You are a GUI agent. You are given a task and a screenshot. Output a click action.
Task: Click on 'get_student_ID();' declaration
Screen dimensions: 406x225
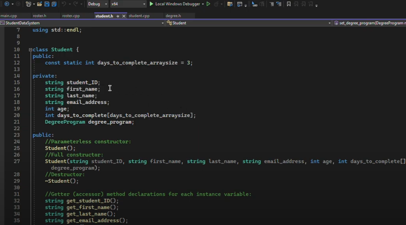(93, 201)
